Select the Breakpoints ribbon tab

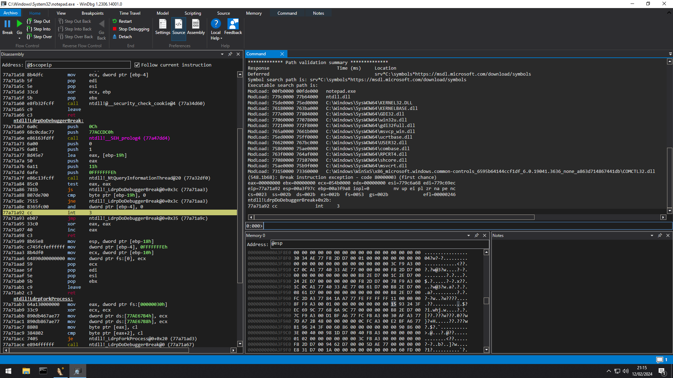click(93, 13)
